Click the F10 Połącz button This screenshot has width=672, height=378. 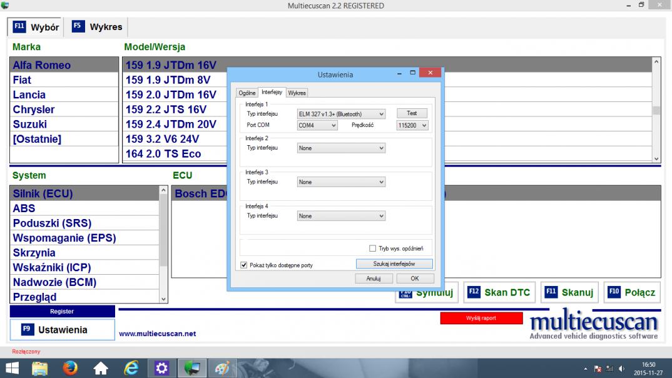[x=632, y=292]
